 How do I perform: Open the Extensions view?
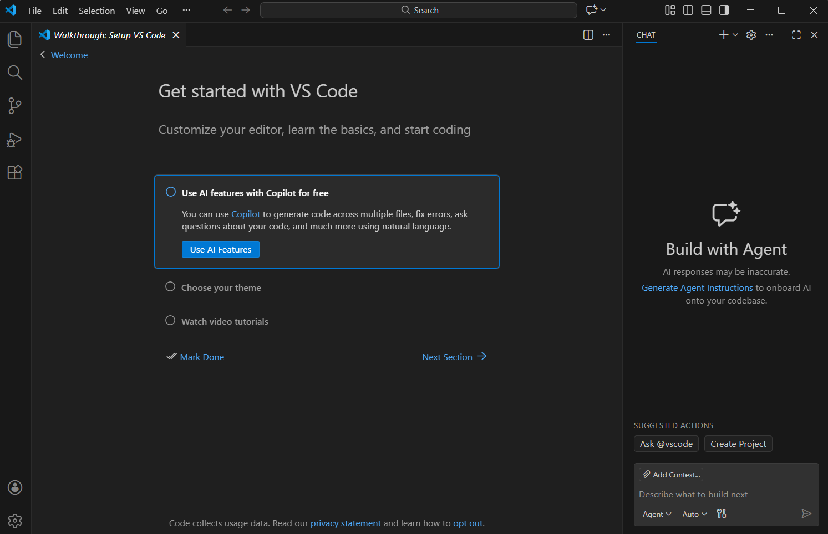(x=14, y=172)
